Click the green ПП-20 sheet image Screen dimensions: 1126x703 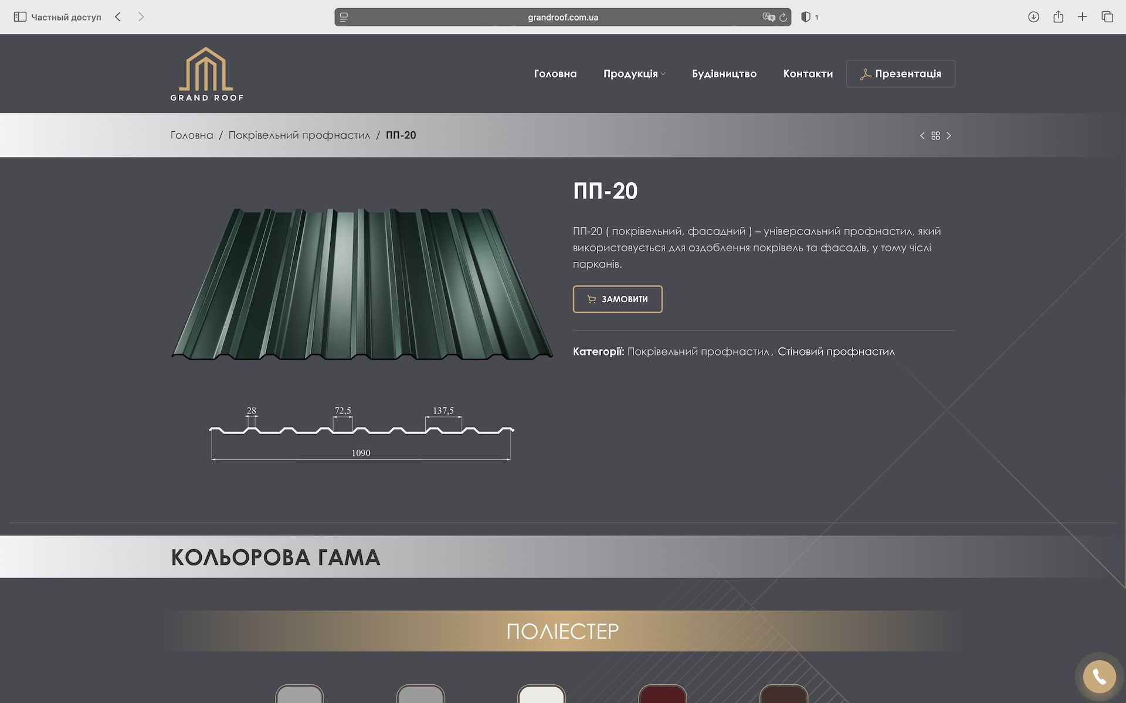click(x=362, y=284)
